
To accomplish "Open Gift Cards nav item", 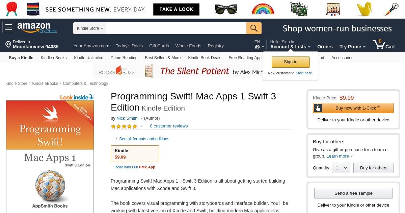I will point(159,46).
